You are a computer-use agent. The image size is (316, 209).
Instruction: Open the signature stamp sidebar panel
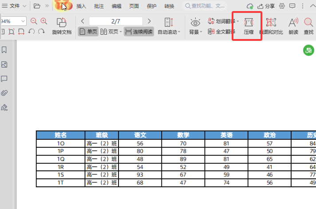pos(4,107)
